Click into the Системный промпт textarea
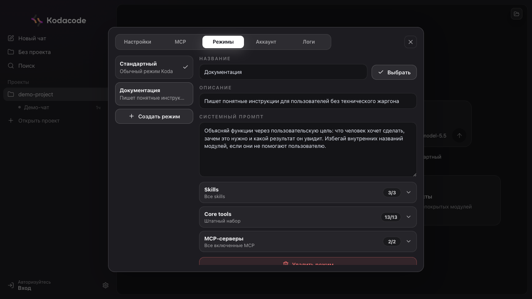Viewport: 532px width, 299px height. point(308,149)
